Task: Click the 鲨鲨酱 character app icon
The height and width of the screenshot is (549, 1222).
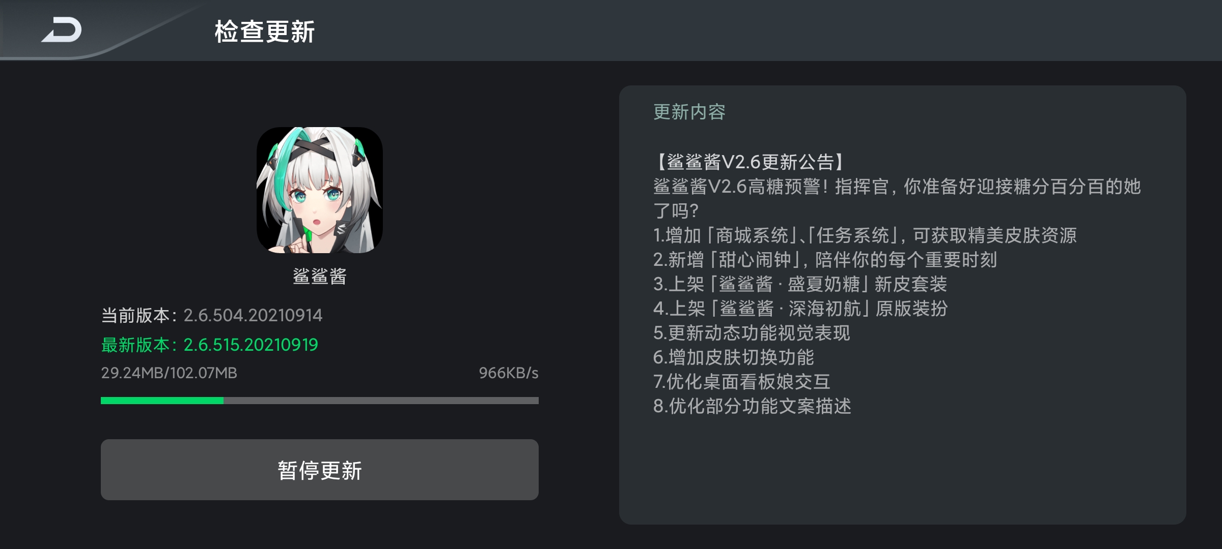Action: 320,190
